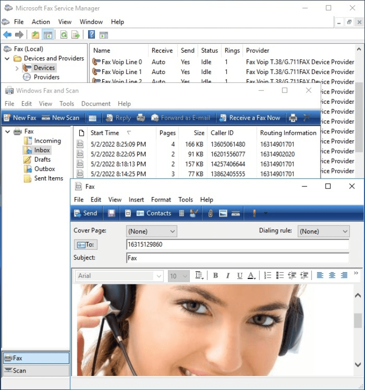This screenshot has width=365, height=390.
Task: Open the Insert menu in Fax window
Action: click(x=136, y=200)
